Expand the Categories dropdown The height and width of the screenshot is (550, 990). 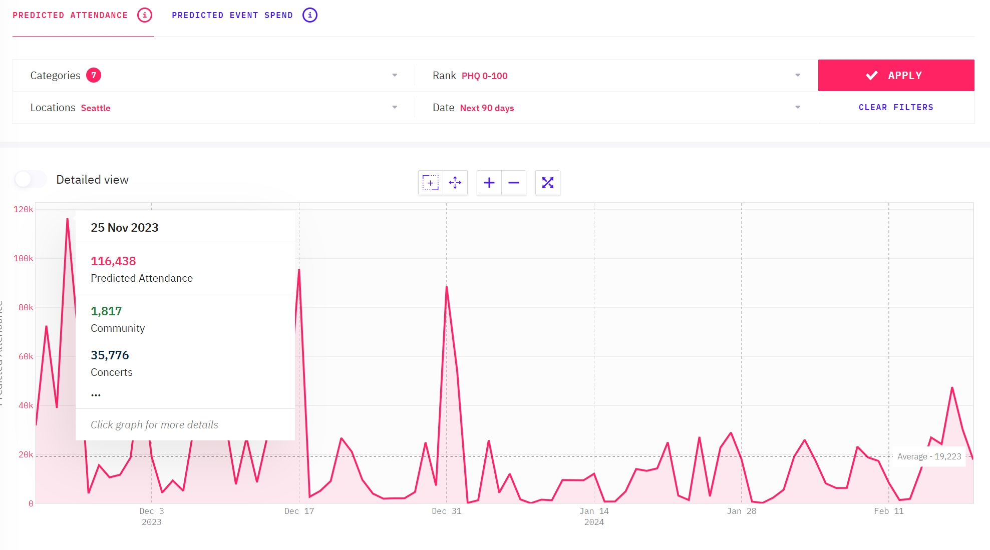(x=395, y=75)
